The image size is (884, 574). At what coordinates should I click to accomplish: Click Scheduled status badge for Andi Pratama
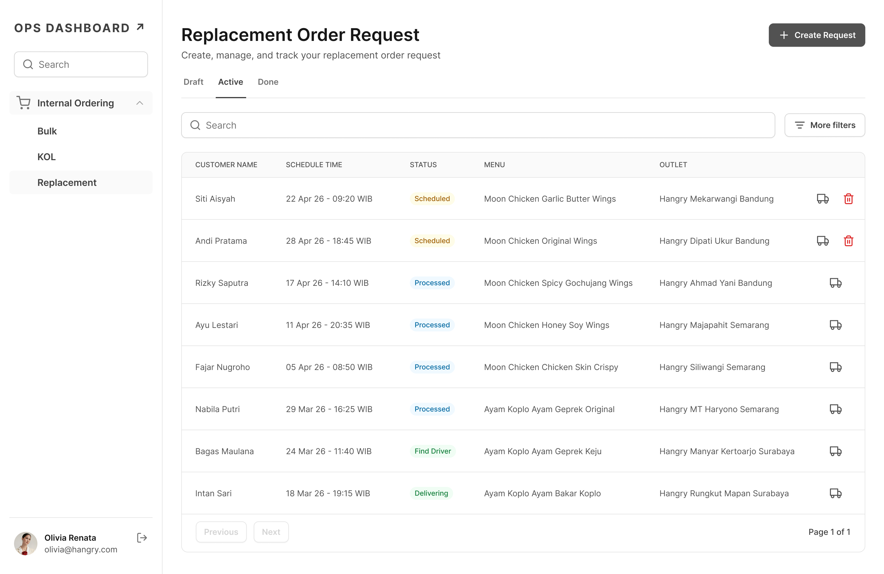point(432,241)
